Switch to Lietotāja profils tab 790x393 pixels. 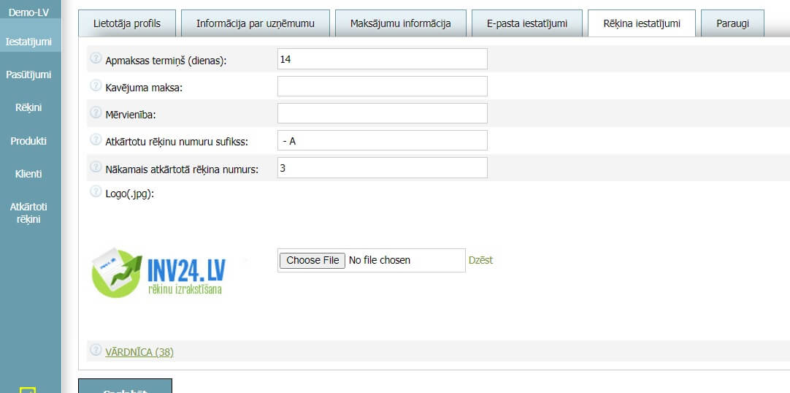pyautogui.click(x=127, y=23)
